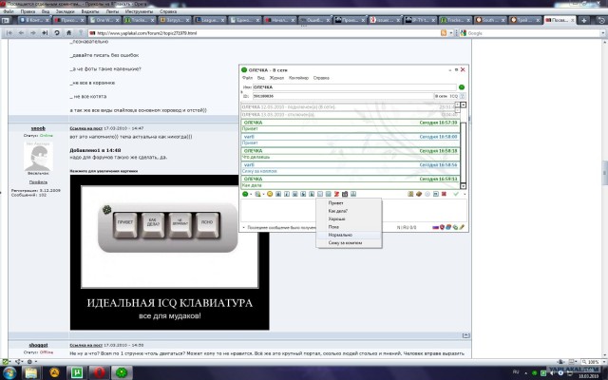Open the shoggot username link
Image resolution: width=608 pixels, height=380 pixels.
38,345
